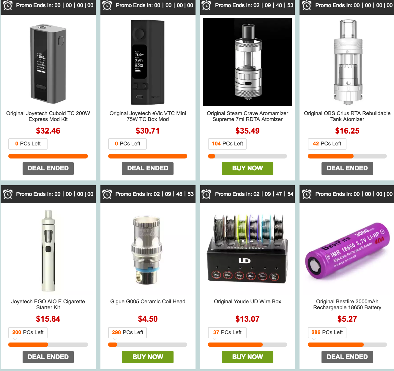Click alarm clock icon above Bestfire battery
This screenshot has height=371, width=394.
point(307,194)
